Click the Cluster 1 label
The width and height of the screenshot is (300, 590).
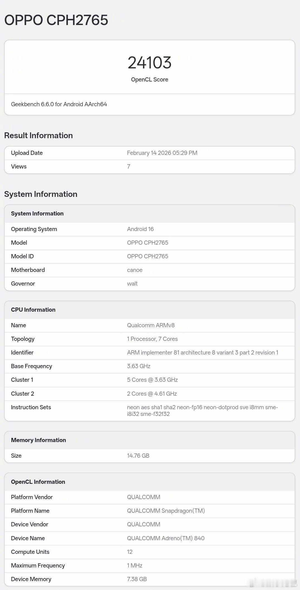[22, 380]
